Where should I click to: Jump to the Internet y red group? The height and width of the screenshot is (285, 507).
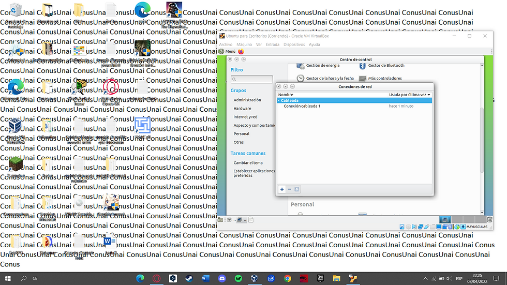pyautogui.click(x=245, y=117)
